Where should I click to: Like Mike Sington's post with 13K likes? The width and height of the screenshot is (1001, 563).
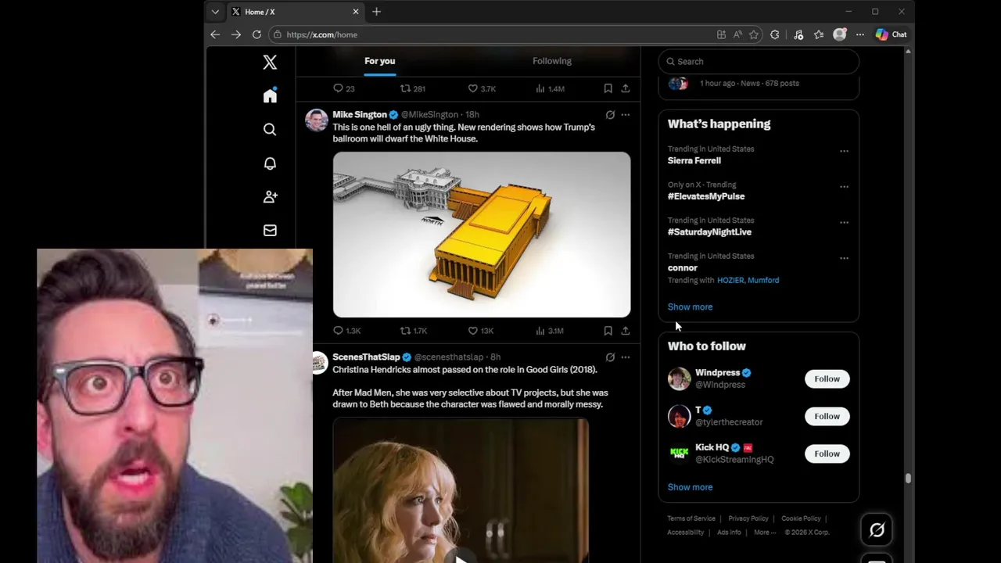coord(480,331)
